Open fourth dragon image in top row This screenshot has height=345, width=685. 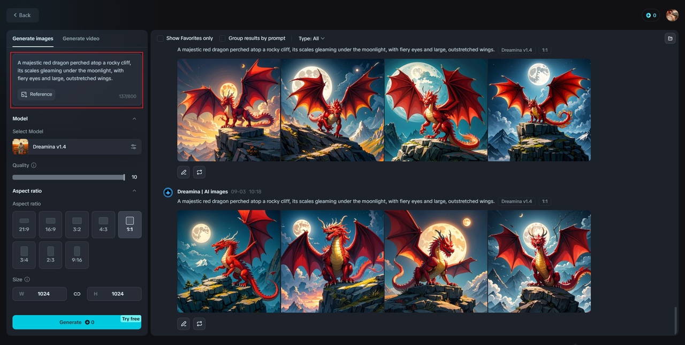[x=539, y=110]
